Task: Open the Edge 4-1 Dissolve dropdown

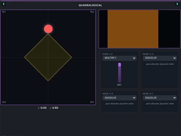Action: [160, 98]
